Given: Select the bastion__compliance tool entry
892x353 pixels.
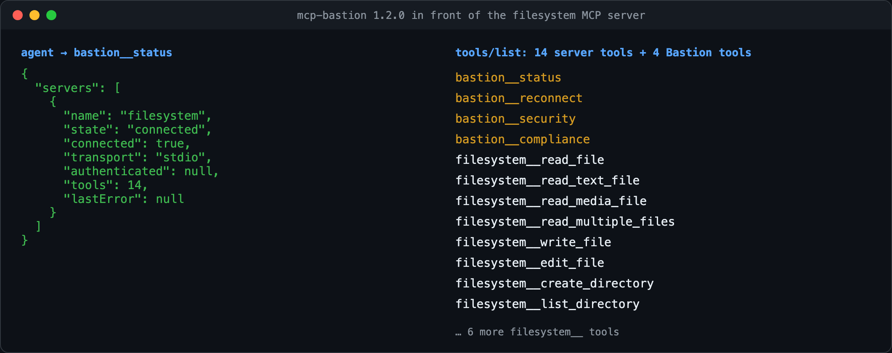Looking at the screenshot, I should pos(523,140).
